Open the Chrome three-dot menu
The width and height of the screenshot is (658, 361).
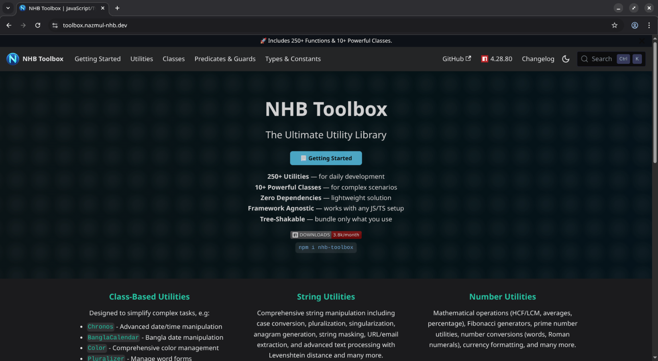[649, 25]
